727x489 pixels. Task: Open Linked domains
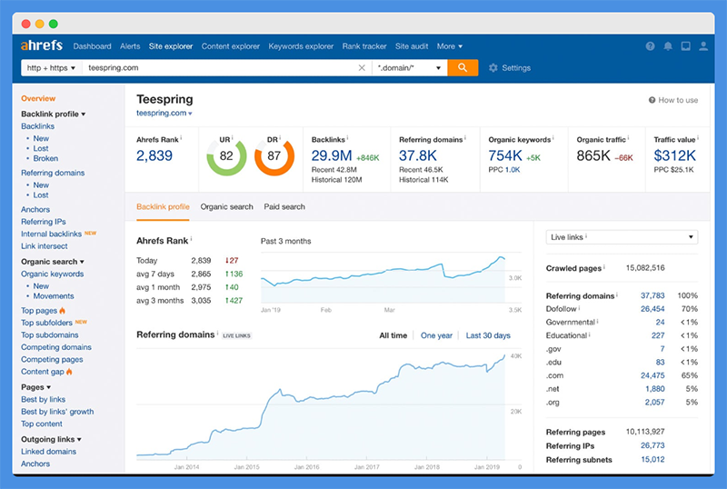(x=49, y=452)
